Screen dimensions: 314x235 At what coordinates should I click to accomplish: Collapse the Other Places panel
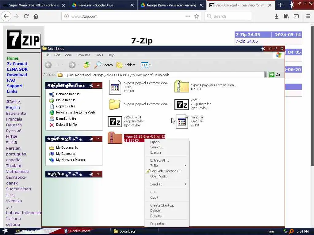pos(98,139)
